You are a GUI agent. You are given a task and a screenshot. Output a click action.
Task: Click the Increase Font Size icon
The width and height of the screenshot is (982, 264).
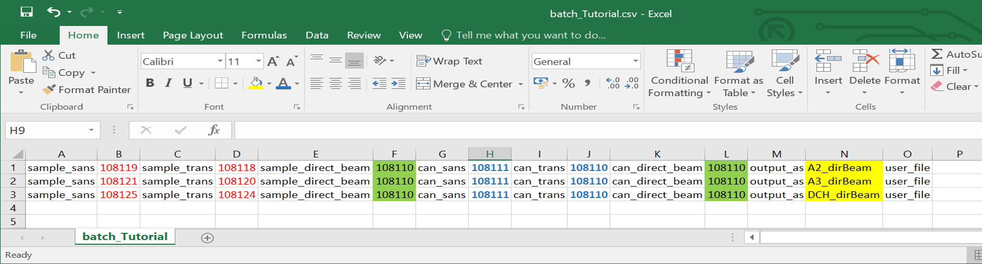click(x=273, y=62)
